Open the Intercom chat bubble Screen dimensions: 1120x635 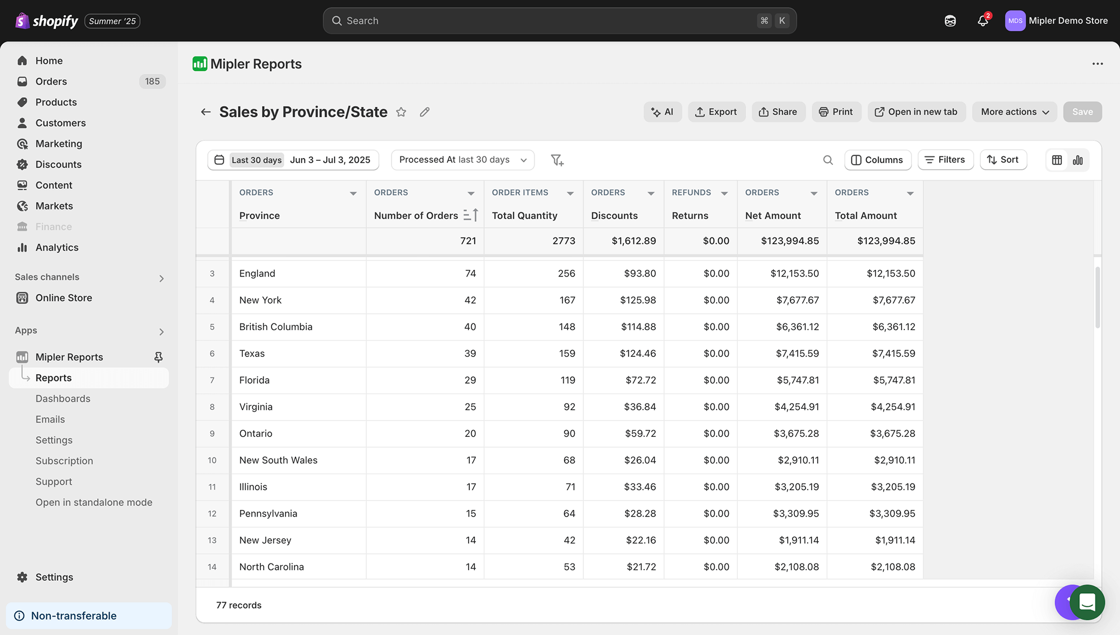coord(1087,603)
